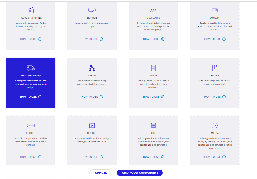Click the Delegates people icon
The image size is (257, 179).
coord(153,10)
